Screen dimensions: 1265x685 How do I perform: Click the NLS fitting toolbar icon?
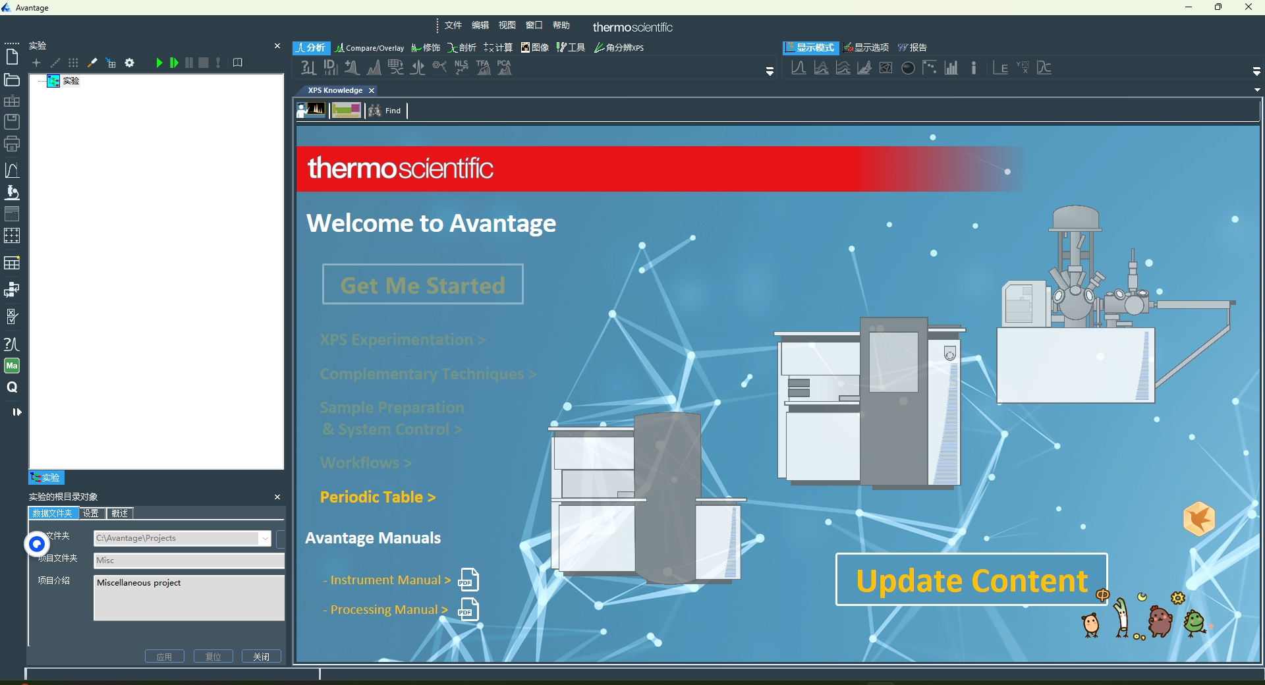click(461, 68)
